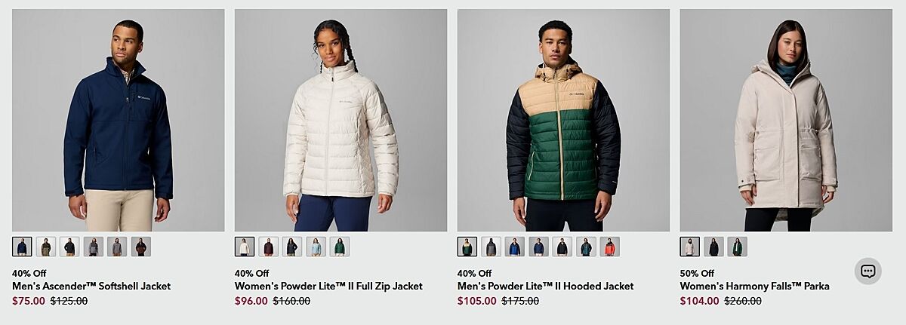Open Women's Harmony Falls Parka product link
This screenshot has width=906, height=325.
[x=754, y=286]
